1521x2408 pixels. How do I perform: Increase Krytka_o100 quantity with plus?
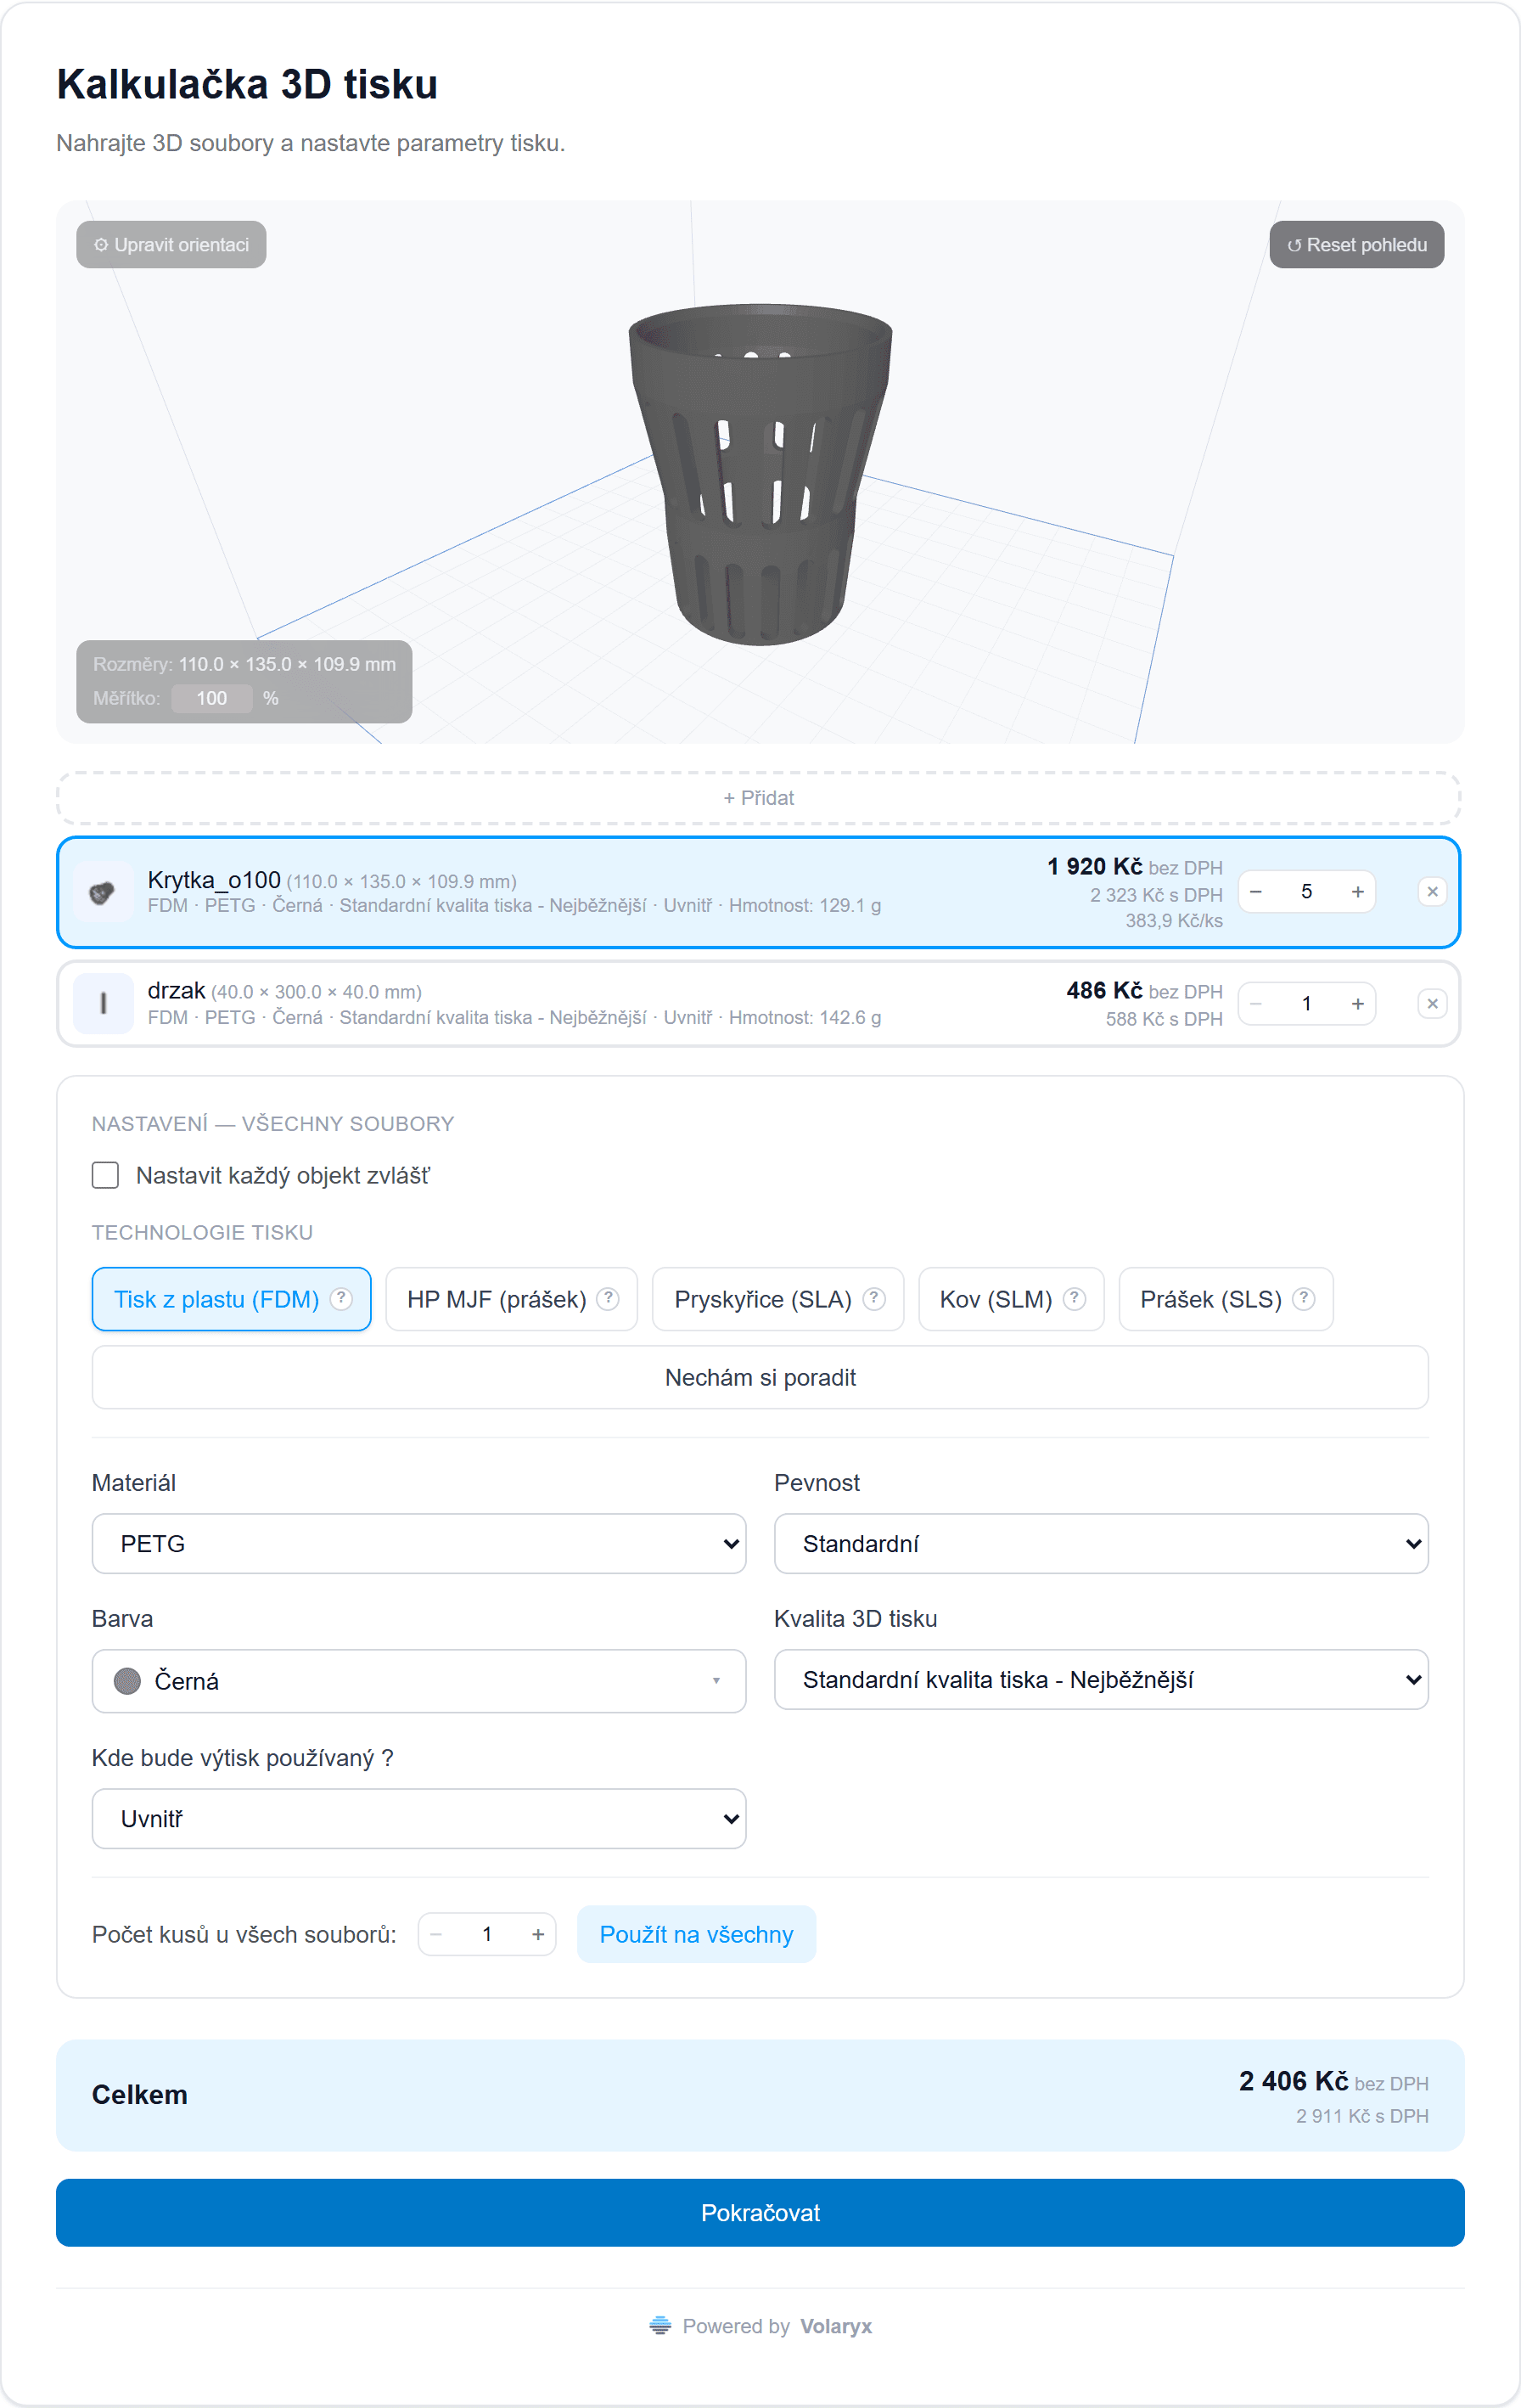1357,892
